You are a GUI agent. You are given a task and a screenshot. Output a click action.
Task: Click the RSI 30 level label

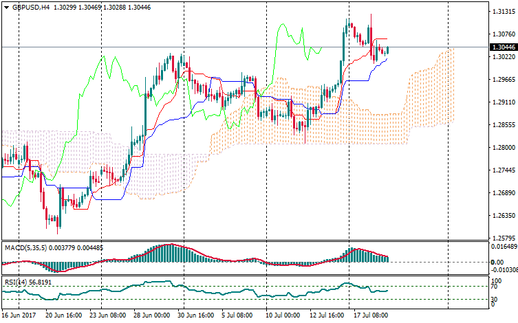tap(493, 299)
